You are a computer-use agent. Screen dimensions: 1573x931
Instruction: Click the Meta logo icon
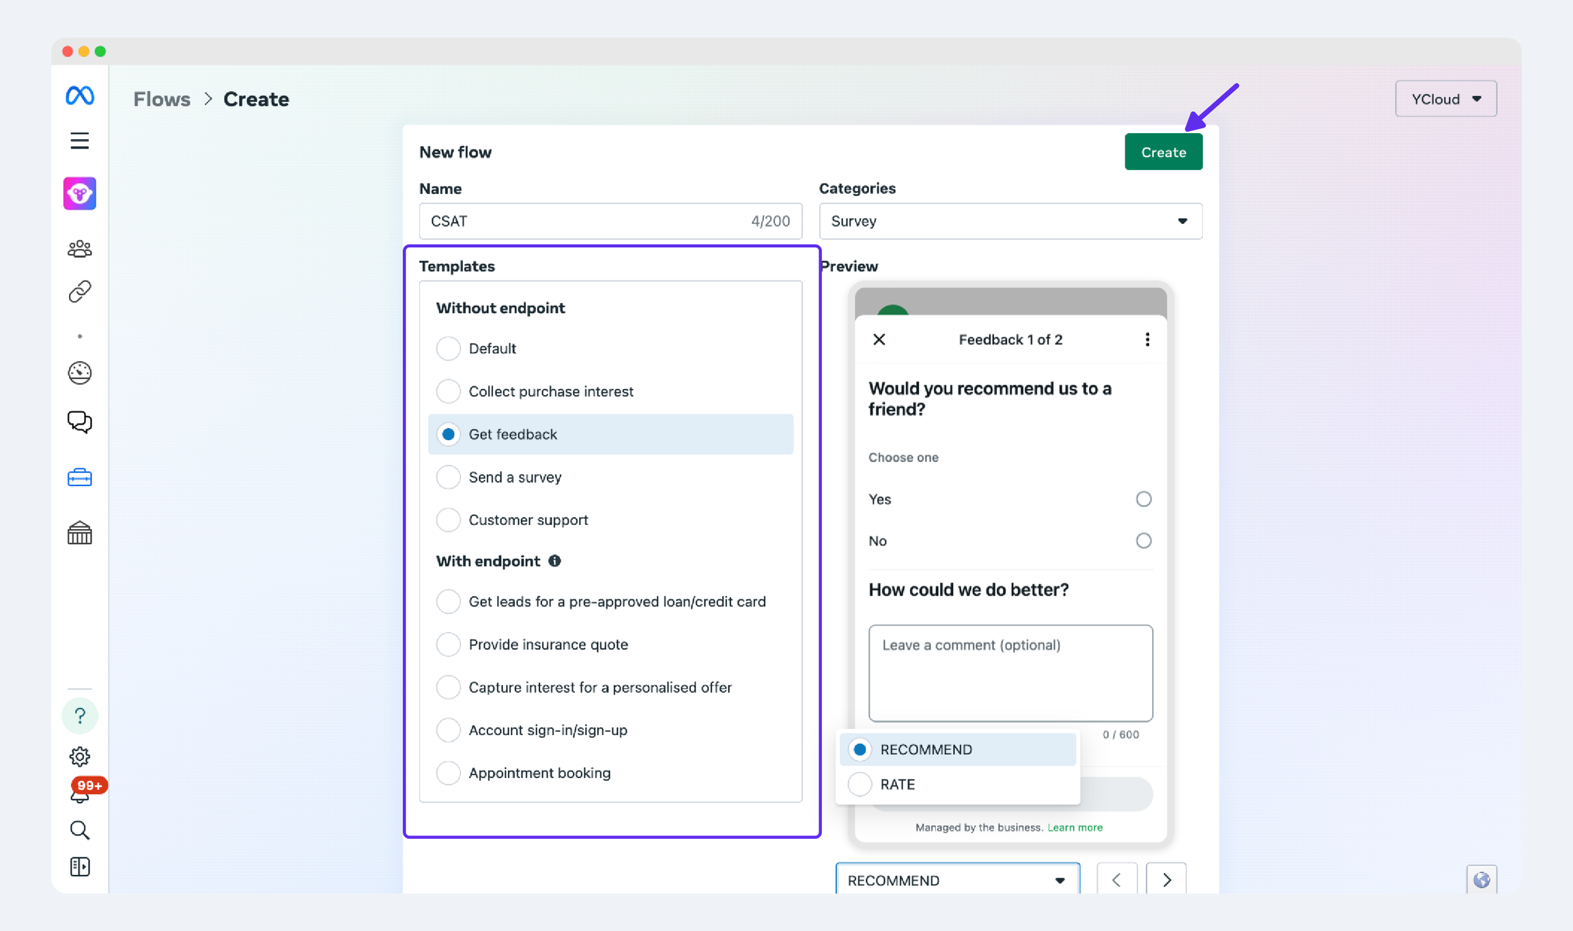point(80,96)
